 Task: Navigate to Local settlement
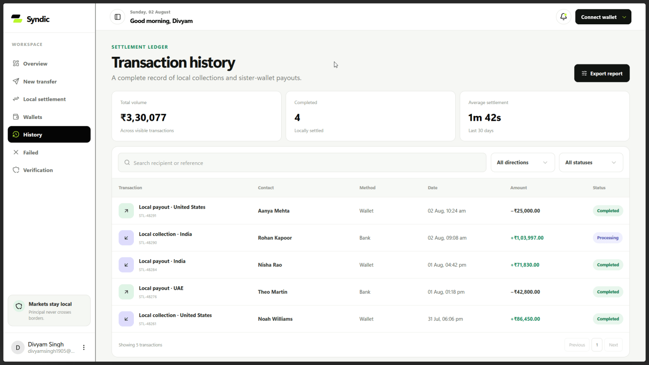(49, 99)
